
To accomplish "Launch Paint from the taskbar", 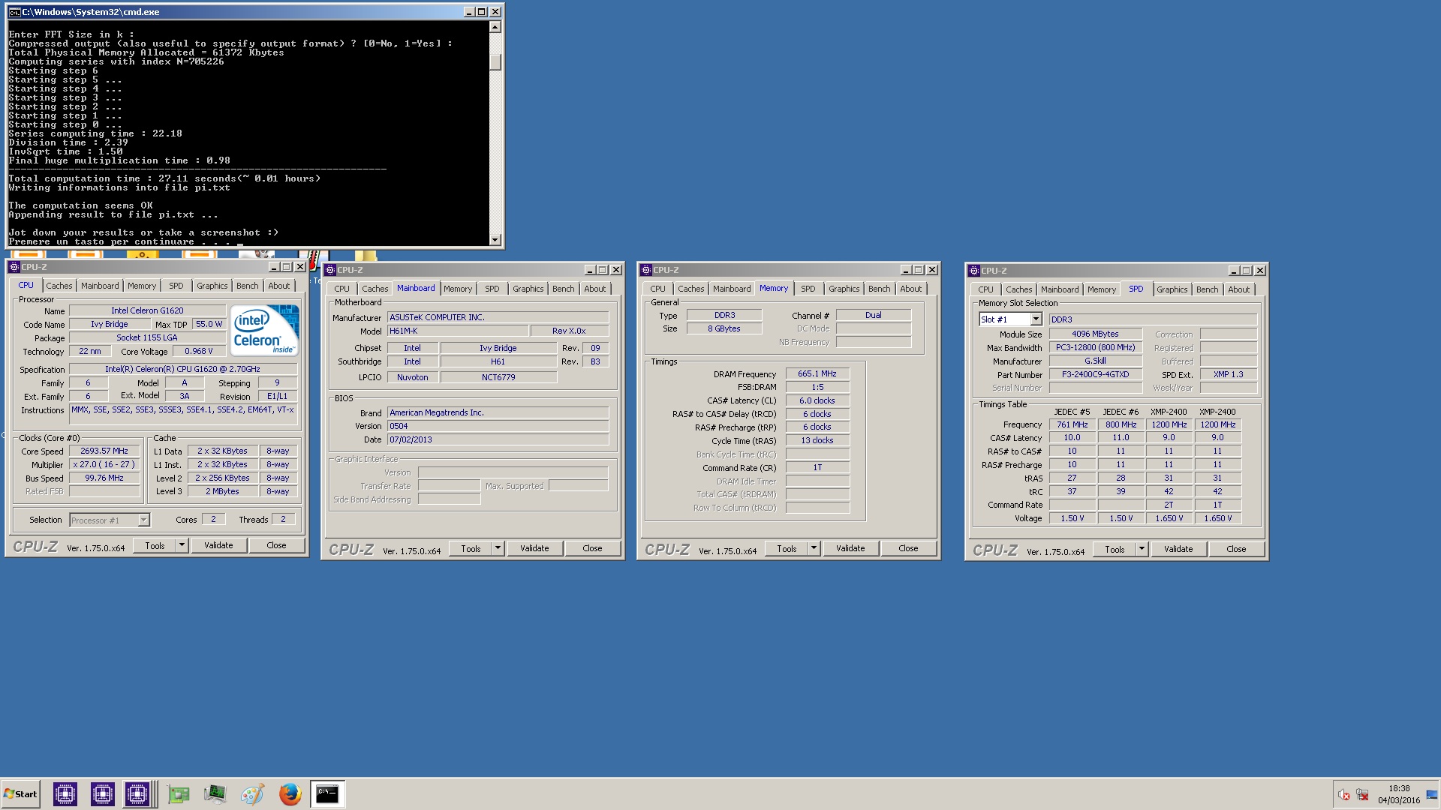I will click(x=252, y=793).
